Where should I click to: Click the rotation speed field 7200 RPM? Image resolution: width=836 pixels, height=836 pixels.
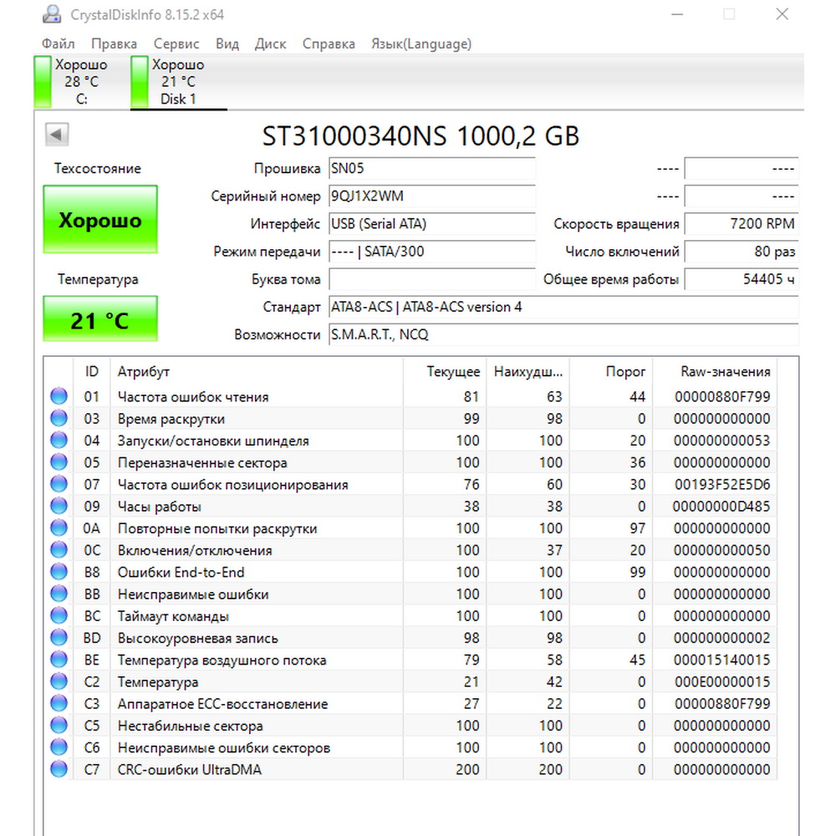coord(741,224)
